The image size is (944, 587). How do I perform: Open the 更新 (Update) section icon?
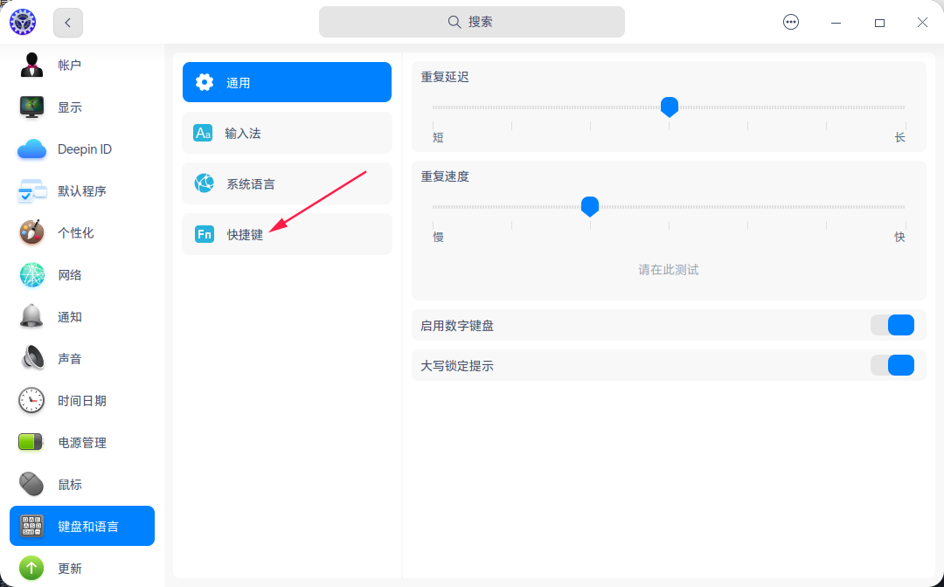pyautogui.click(x=32, y=568)
